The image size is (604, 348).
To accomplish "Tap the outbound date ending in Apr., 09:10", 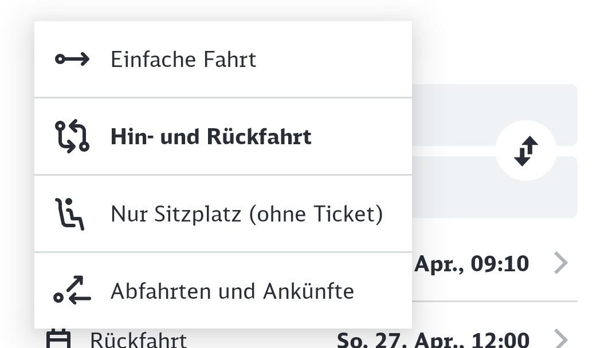I will [x=471, y=264].
